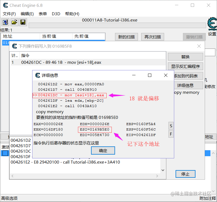Select the 004261D7 call 0040E910 line
217x202 pixels.
67,90
